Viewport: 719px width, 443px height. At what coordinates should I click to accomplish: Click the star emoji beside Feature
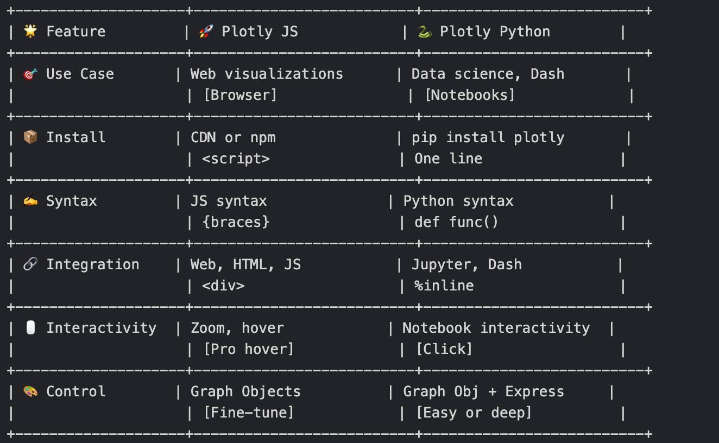(x=30, y=31)
